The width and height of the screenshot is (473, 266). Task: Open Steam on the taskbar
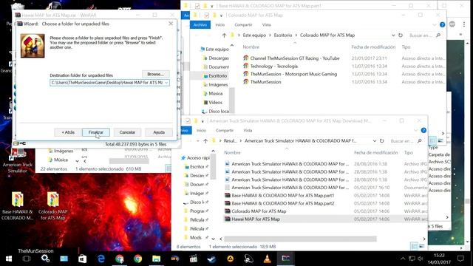[x=211, y=259]
